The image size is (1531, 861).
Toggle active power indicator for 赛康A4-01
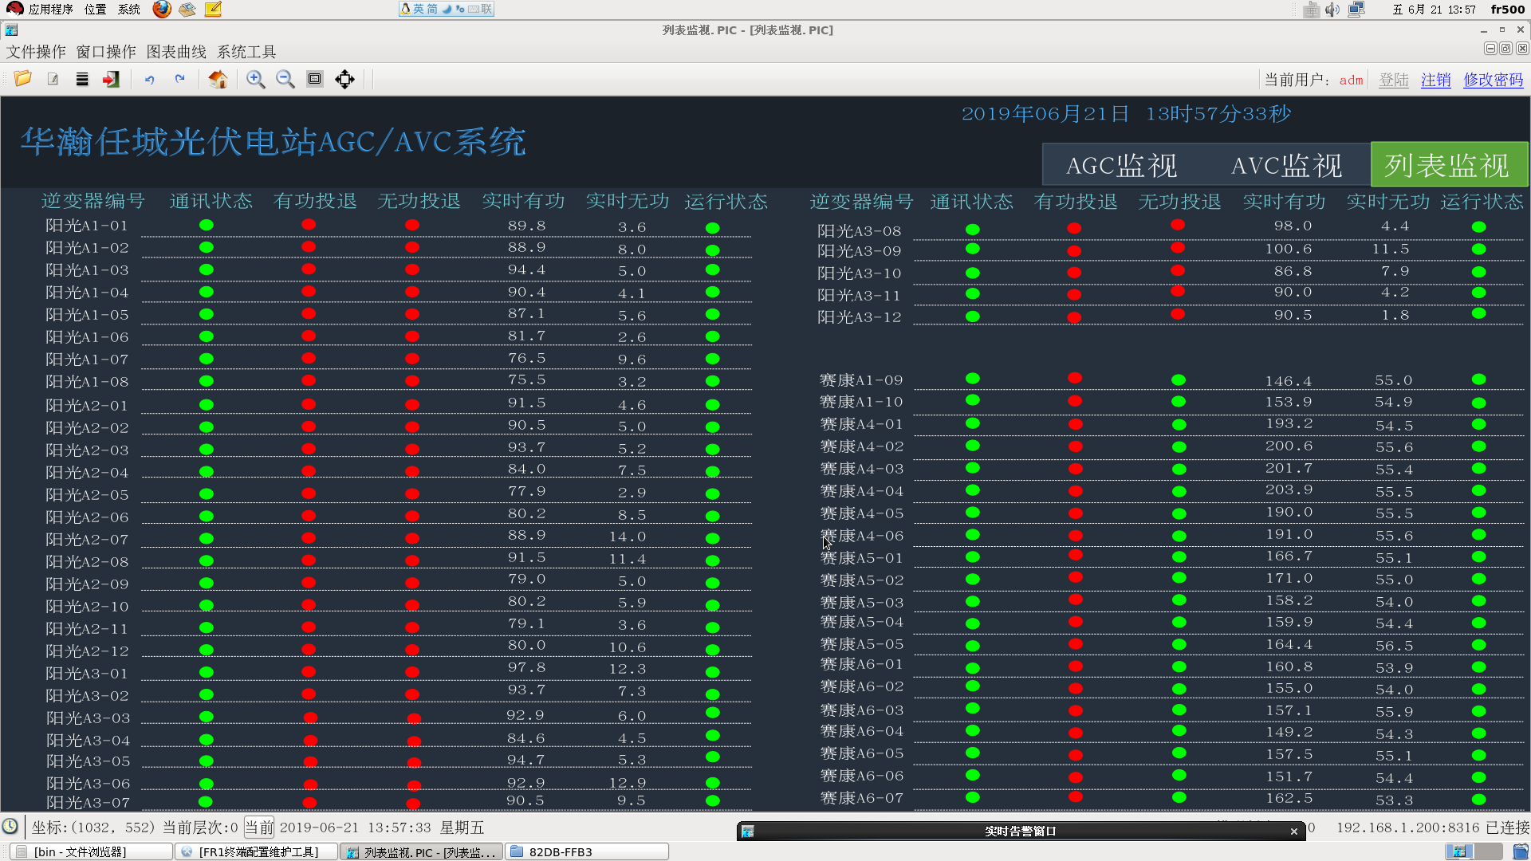(1075, 424)
